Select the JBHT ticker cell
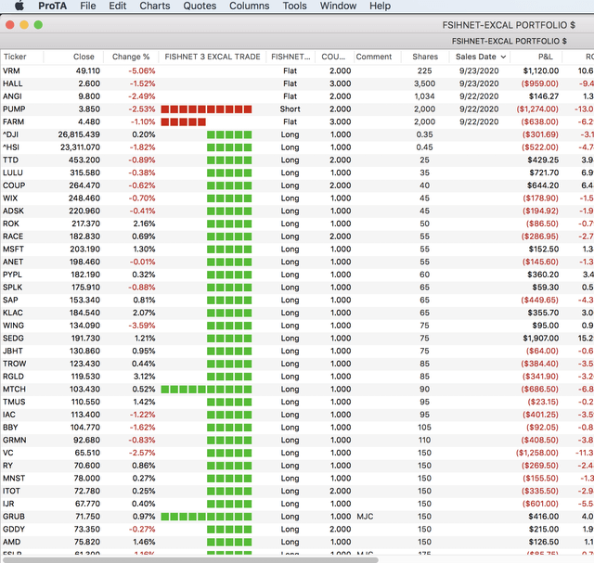 pyautogui.click(x=12, y=351)
